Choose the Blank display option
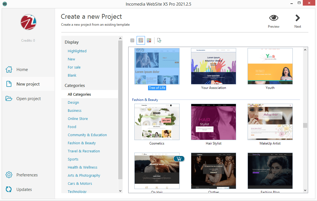 (x=72, y=75)
